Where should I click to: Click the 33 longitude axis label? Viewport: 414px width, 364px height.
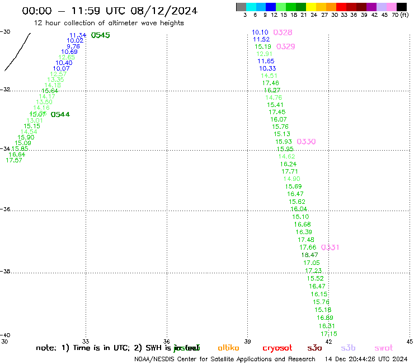[86, 342]
